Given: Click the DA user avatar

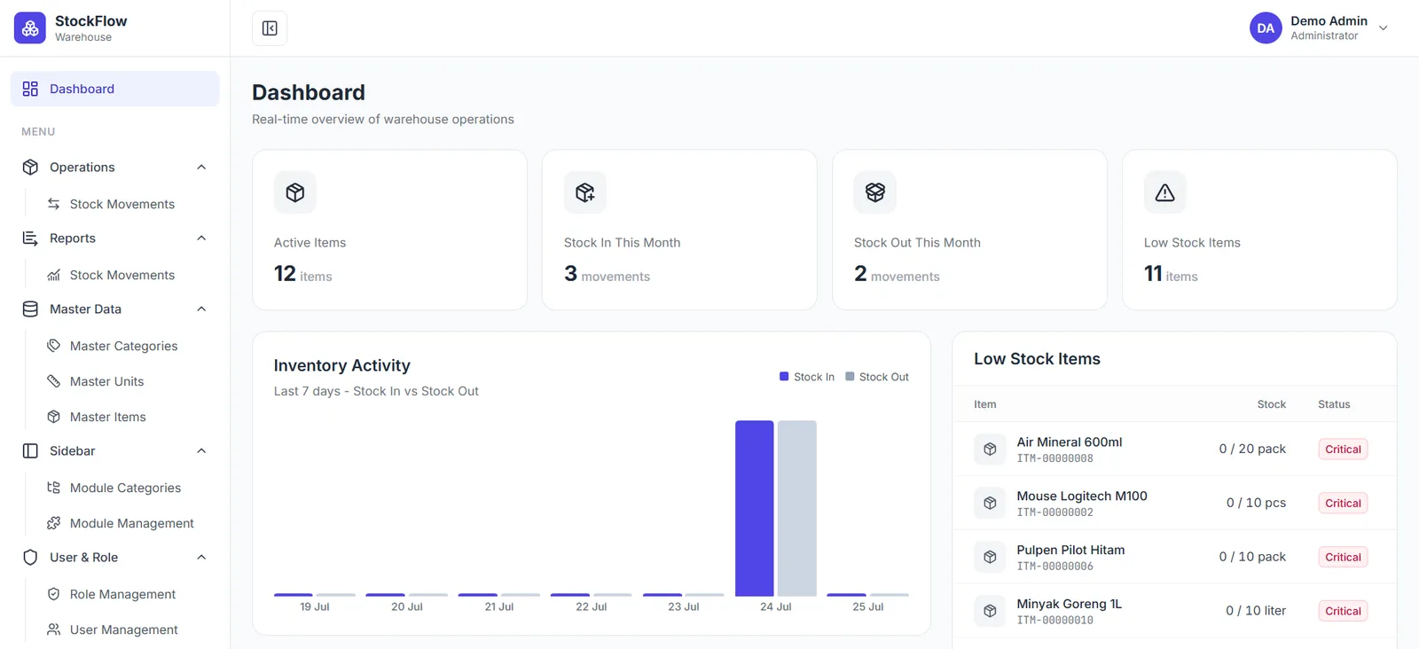Looking at the screenshot, I should [1266, 28].
